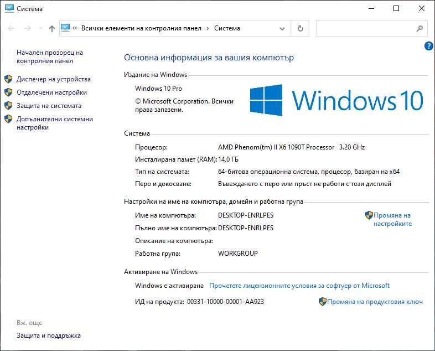435x351 pixels.
Task: Expand the address bar history chevron
Action: coord(282,29)
